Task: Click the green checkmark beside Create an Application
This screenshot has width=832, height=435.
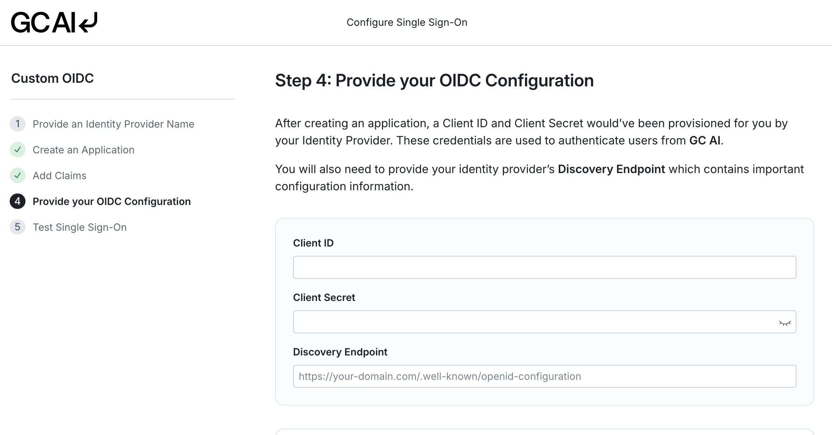Action: tap(18, 150)
